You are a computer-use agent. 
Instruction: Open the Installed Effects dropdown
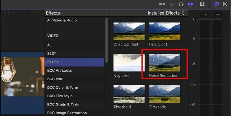click(166, 13)
